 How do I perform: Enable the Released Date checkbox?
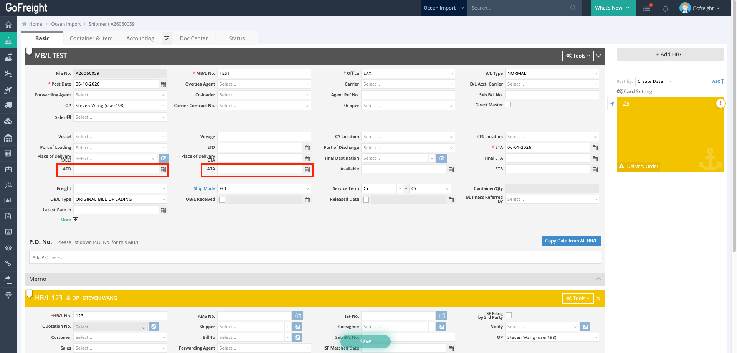coord(366,200)
